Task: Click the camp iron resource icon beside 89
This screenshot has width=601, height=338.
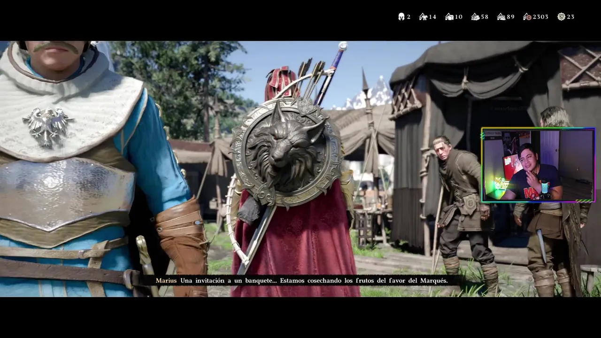Action: point(501,16)
